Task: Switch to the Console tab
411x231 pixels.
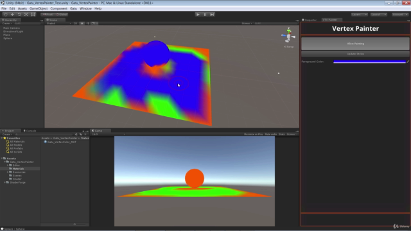Action: coord(31,131)
